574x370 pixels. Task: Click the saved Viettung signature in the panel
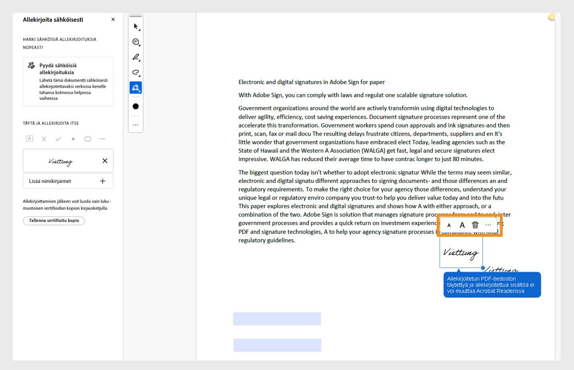(61, 161)
